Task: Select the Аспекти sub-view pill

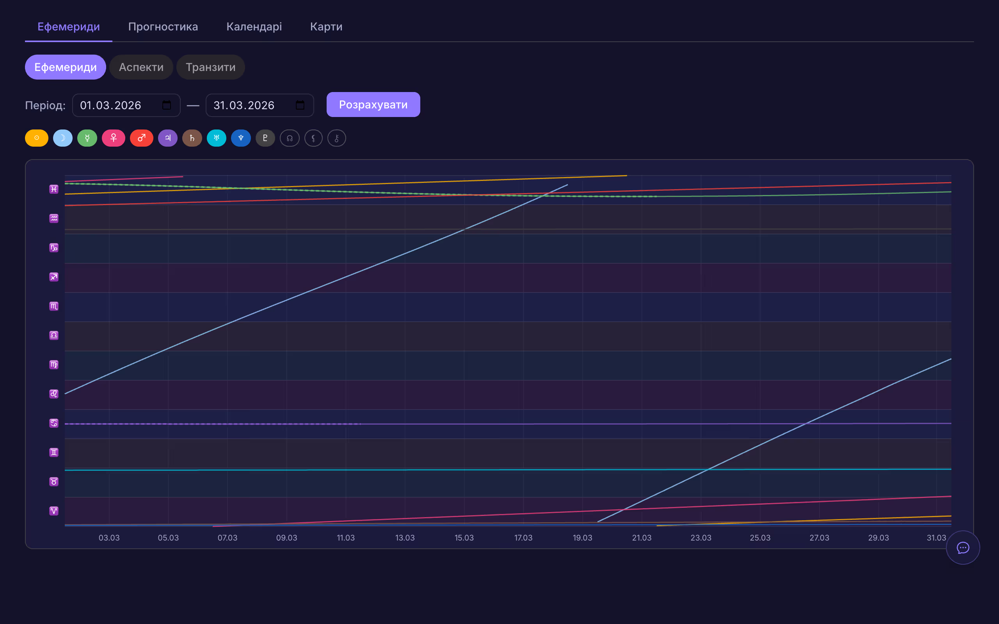Action: [x=141, y=67]
